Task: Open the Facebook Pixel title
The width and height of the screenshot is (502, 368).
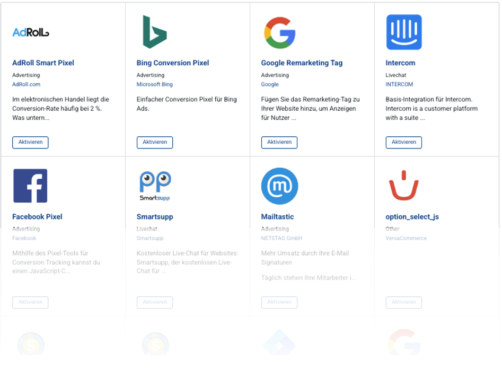Action: coord(38,216)
